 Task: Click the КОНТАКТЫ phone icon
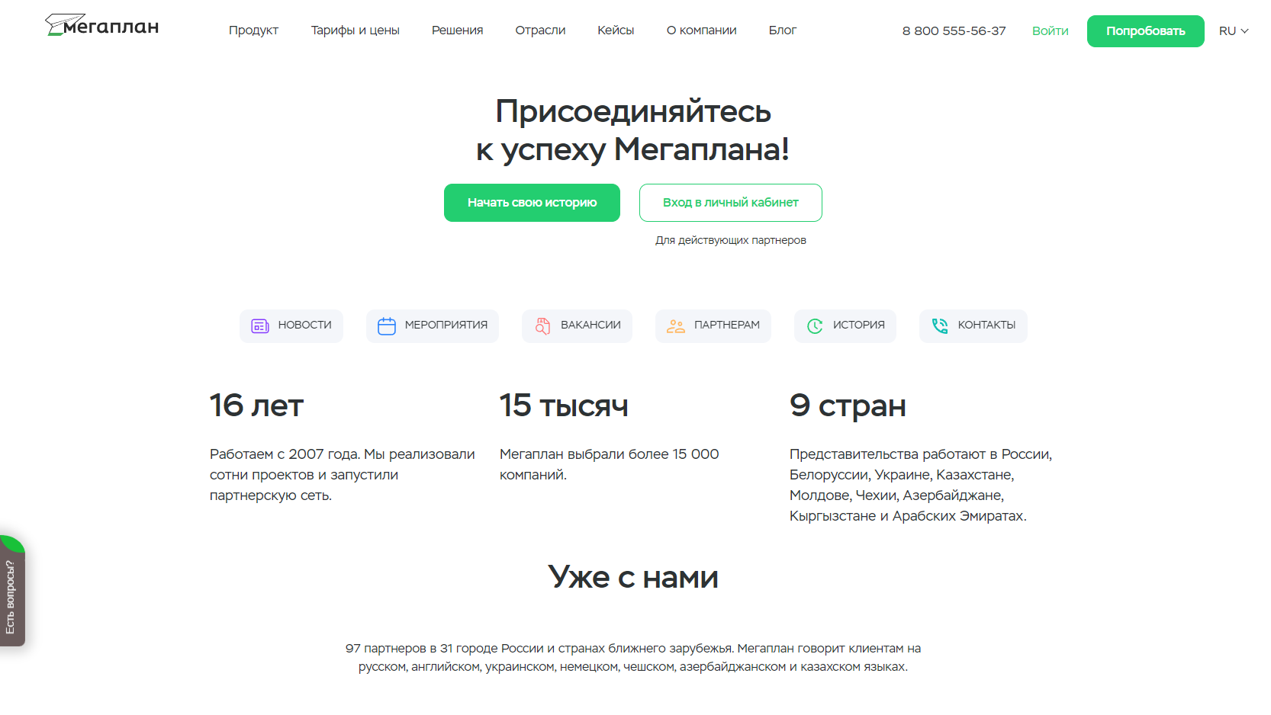click(x=940, y=326)
